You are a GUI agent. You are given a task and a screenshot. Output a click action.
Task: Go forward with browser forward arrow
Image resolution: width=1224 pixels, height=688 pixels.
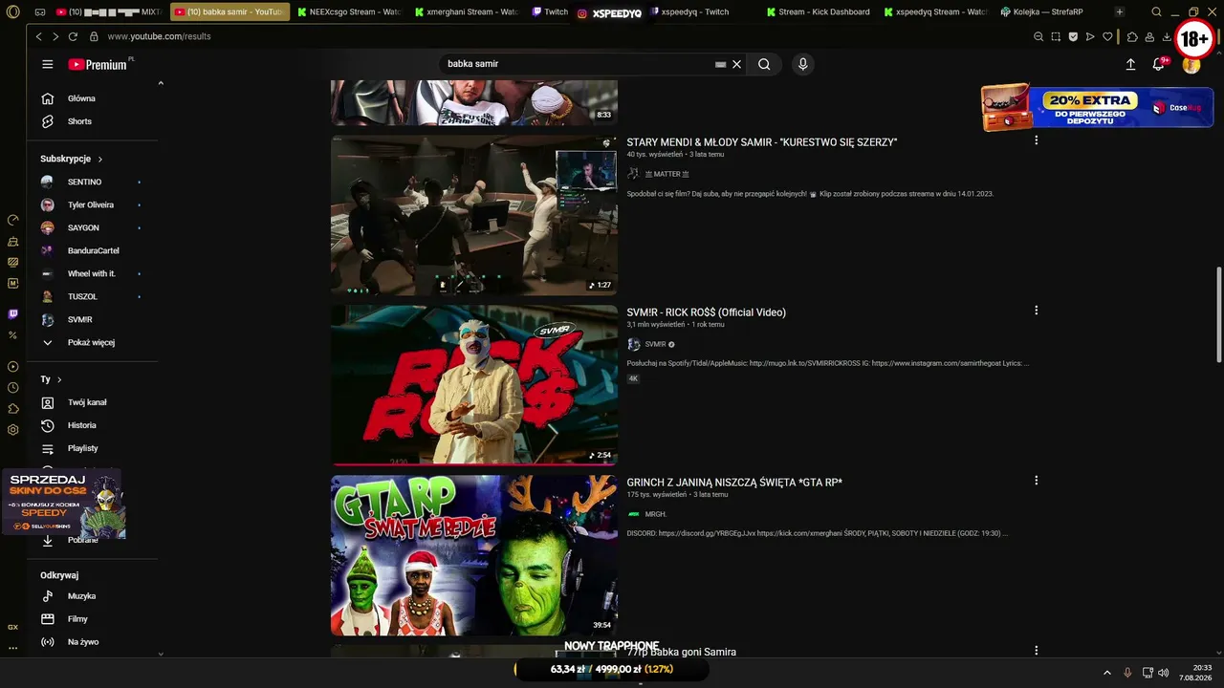(x=55, y=36)
